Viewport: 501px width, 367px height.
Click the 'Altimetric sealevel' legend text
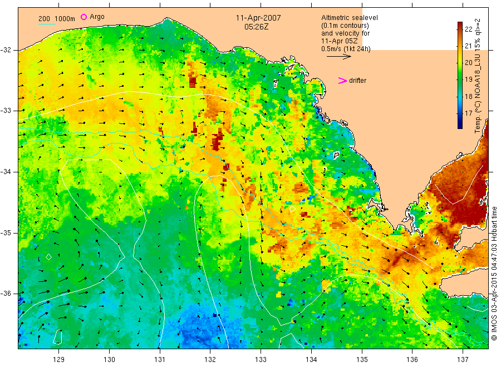point(350,18)
